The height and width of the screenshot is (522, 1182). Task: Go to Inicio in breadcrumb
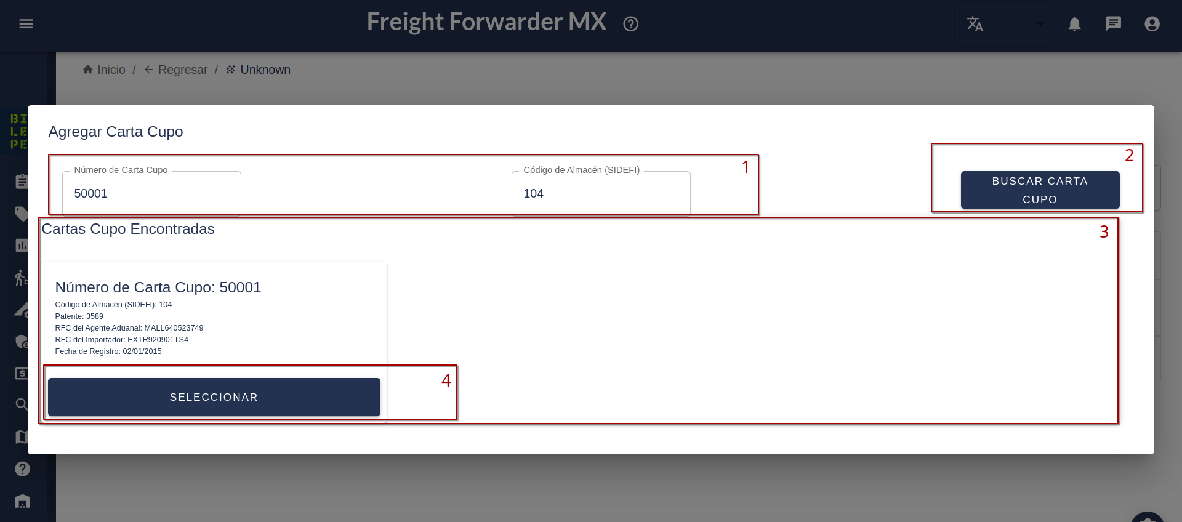[x=104, y=70]
